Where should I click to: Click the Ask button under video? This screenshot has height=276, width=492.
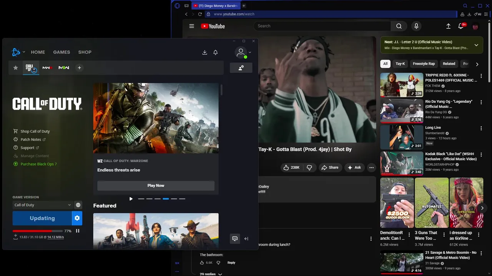[354, 168]
